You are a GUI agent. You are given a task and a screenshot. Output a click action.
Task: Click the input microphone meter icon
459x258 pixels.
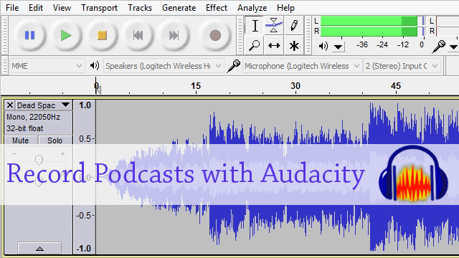[438, 47]
